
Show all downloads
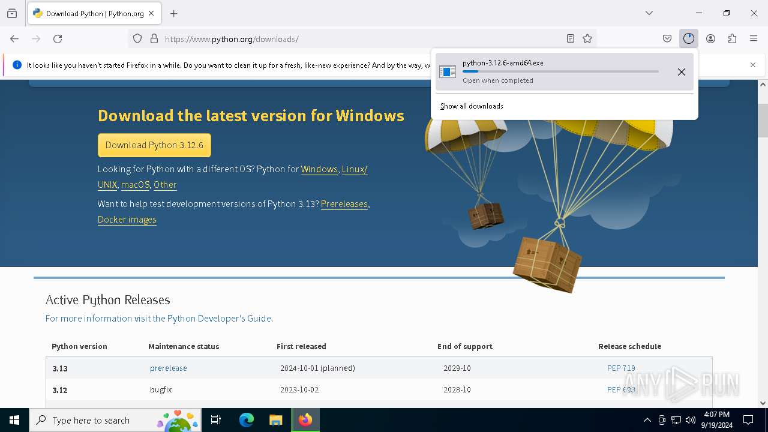point(472,106)
